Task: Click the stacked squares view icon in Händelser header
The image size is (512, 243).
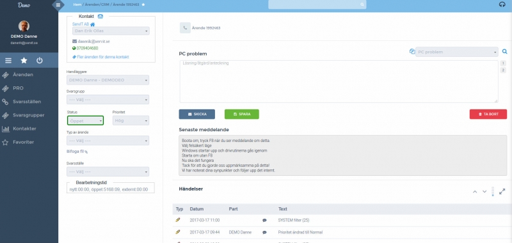Action: (x=493, y=191)
